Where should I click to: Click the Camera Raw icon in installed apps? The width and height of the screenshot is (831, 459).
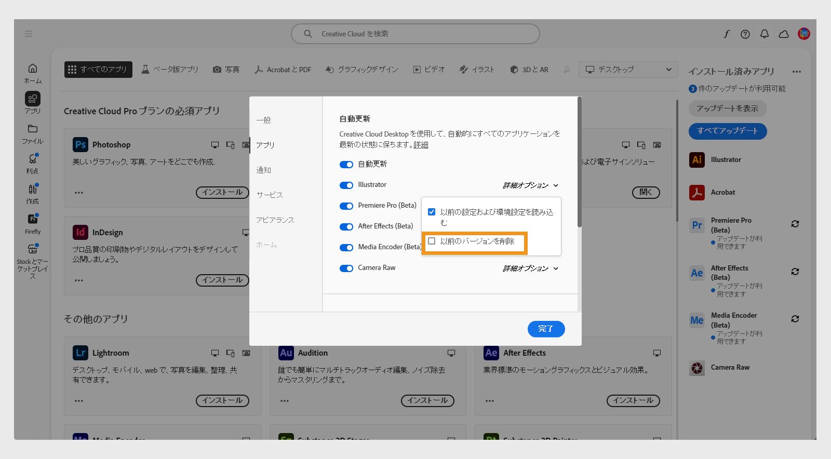click(697, 368)
